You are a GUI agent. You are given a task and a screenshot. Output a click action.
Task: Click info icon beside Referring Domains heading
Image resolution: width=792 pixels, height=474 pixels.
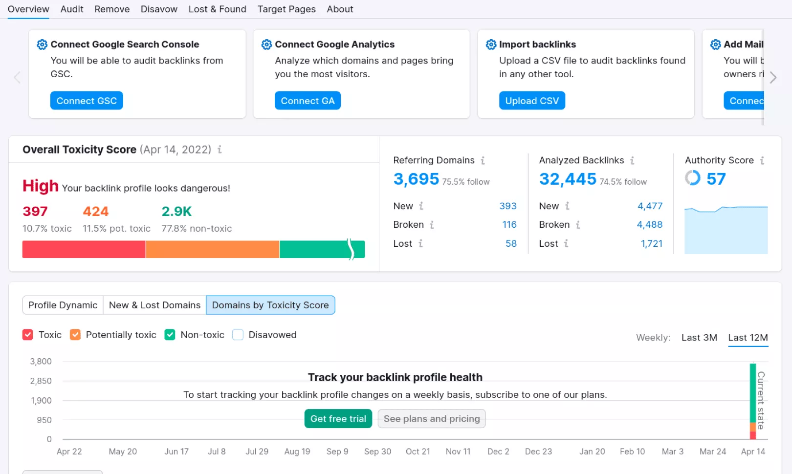click(483, 160)
